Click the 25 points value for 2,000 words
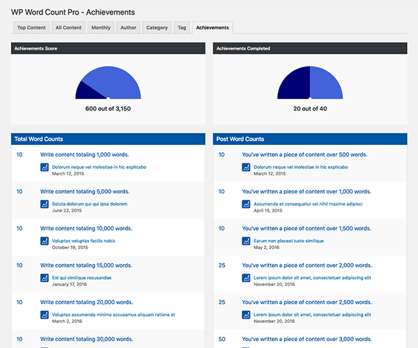 pos(222,265)
